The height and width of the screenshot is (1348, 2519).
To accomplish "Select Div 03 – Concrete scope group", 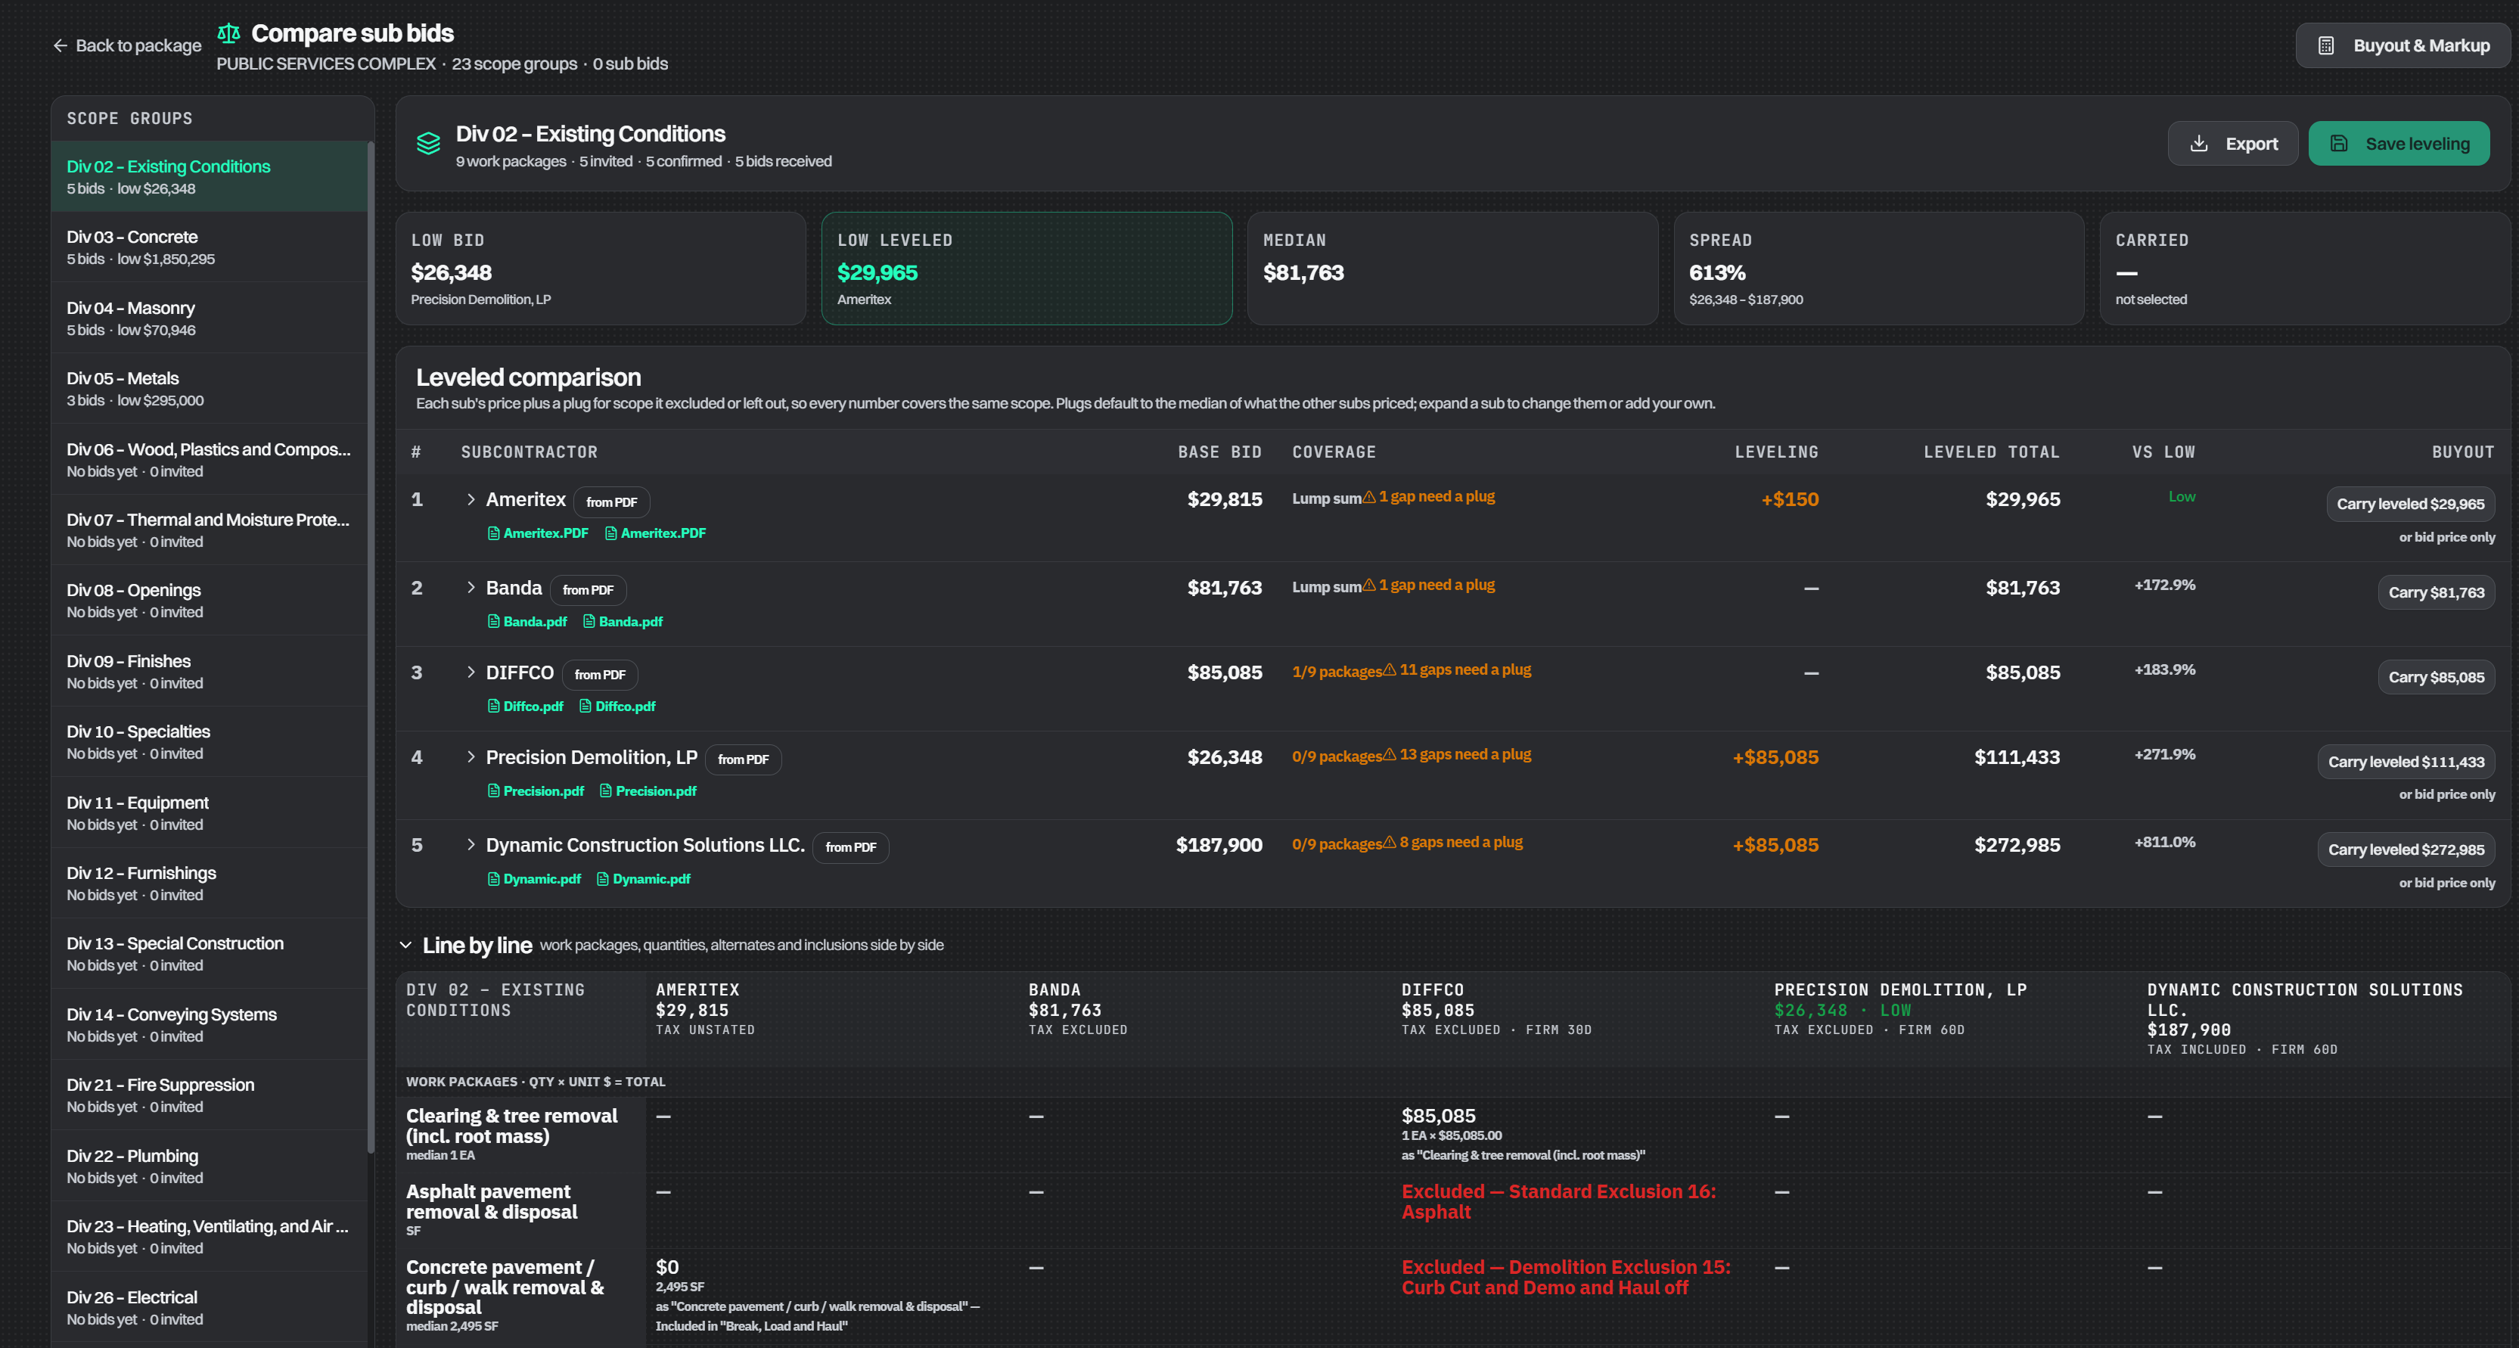I will (210, 247).
